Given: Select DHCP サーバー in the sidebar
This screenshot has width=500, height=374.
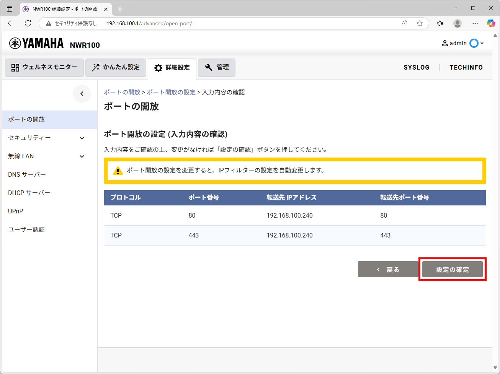Looking at the screenshot, I should click(29, 193).
